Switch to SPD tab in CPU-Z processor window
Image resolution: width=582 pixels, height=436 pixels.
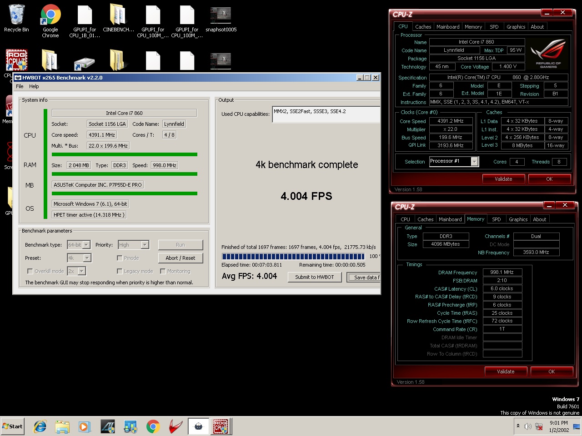coord(494,27)
